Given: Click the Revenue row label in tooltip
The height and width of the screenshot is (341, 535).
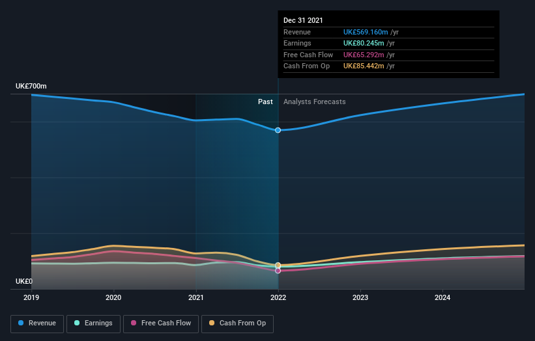Looking at the screenshot, I should tap(297, 32).
